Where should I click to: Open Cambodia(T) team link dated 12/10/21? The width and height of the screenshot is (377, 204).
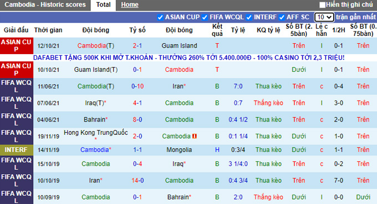click(x=96, y=46)
